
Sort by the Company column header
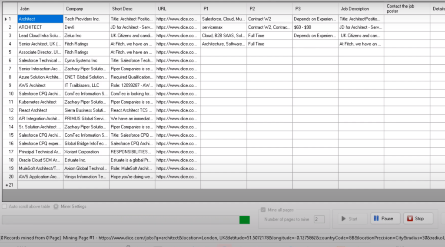pos(86,9)
